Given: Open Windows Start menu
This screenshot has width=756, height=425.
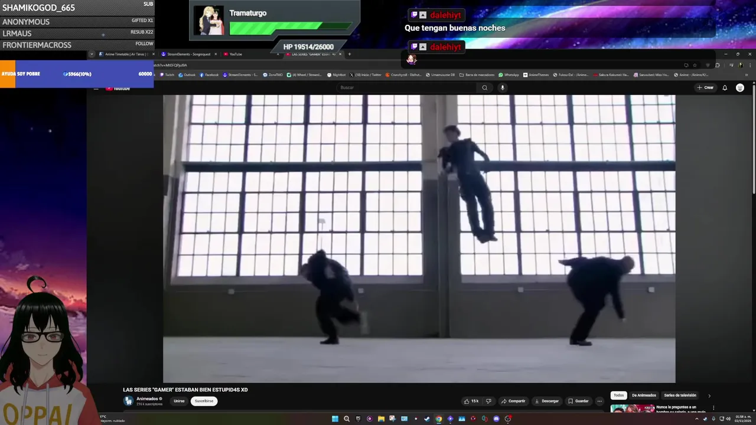Looking at the screenshot, I should point(335,419).
